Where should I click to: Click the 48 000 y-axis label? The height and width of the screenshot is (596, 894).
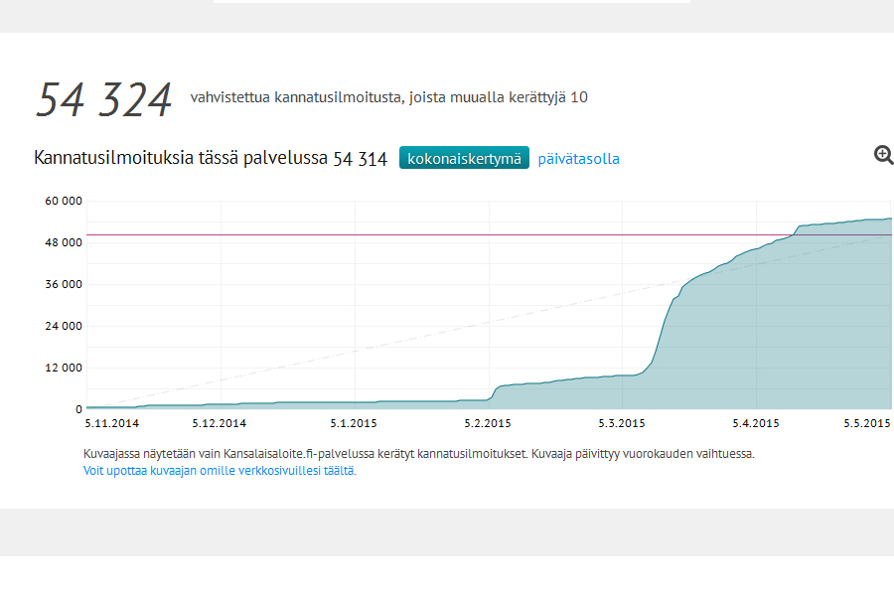click(64, 242)
